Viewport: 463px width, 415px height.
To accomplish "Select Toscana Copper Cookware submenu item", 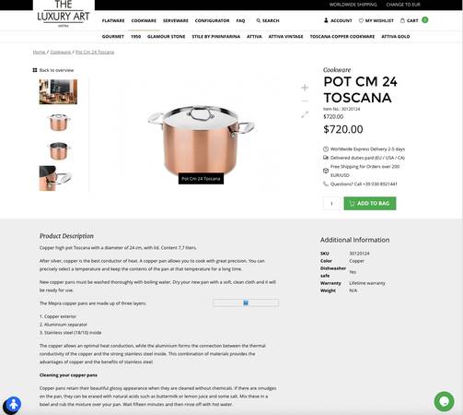I will [342, 37].
